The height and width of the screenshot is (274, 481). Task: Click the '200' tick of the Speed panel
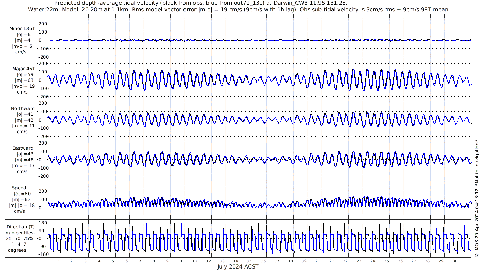[42, 191]
